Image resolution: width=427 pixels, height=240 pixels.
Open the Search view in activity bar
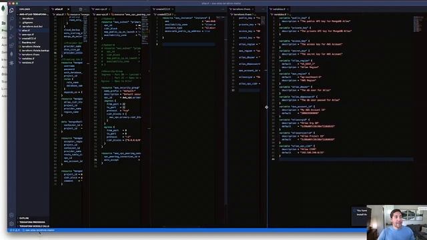coord(11,19)
